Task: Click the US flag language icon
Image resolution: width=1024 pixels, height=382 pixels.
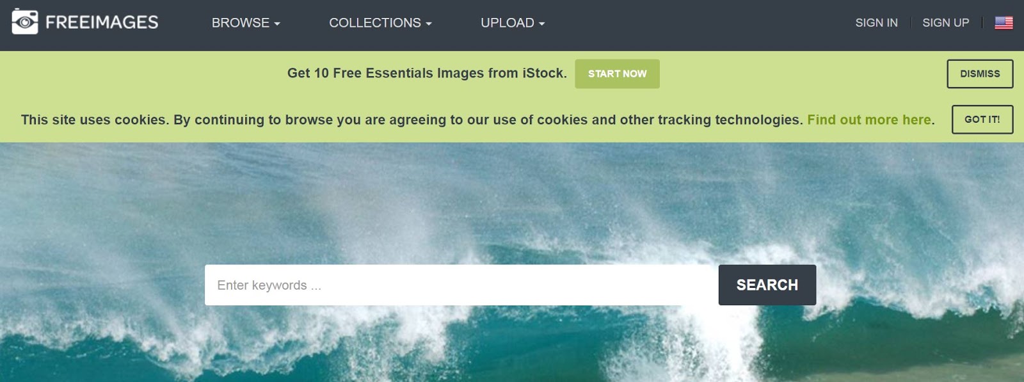Action: tap(1004, 23)
